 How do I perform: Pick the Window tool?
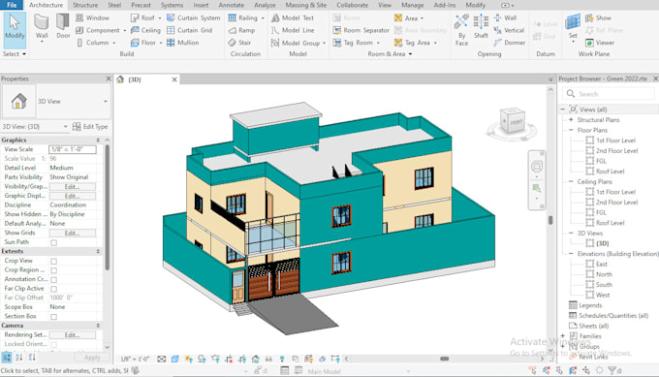click(92, 18)
